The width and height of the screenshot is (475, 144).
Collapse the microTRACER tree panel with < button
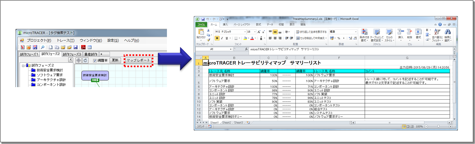(71, 60)
